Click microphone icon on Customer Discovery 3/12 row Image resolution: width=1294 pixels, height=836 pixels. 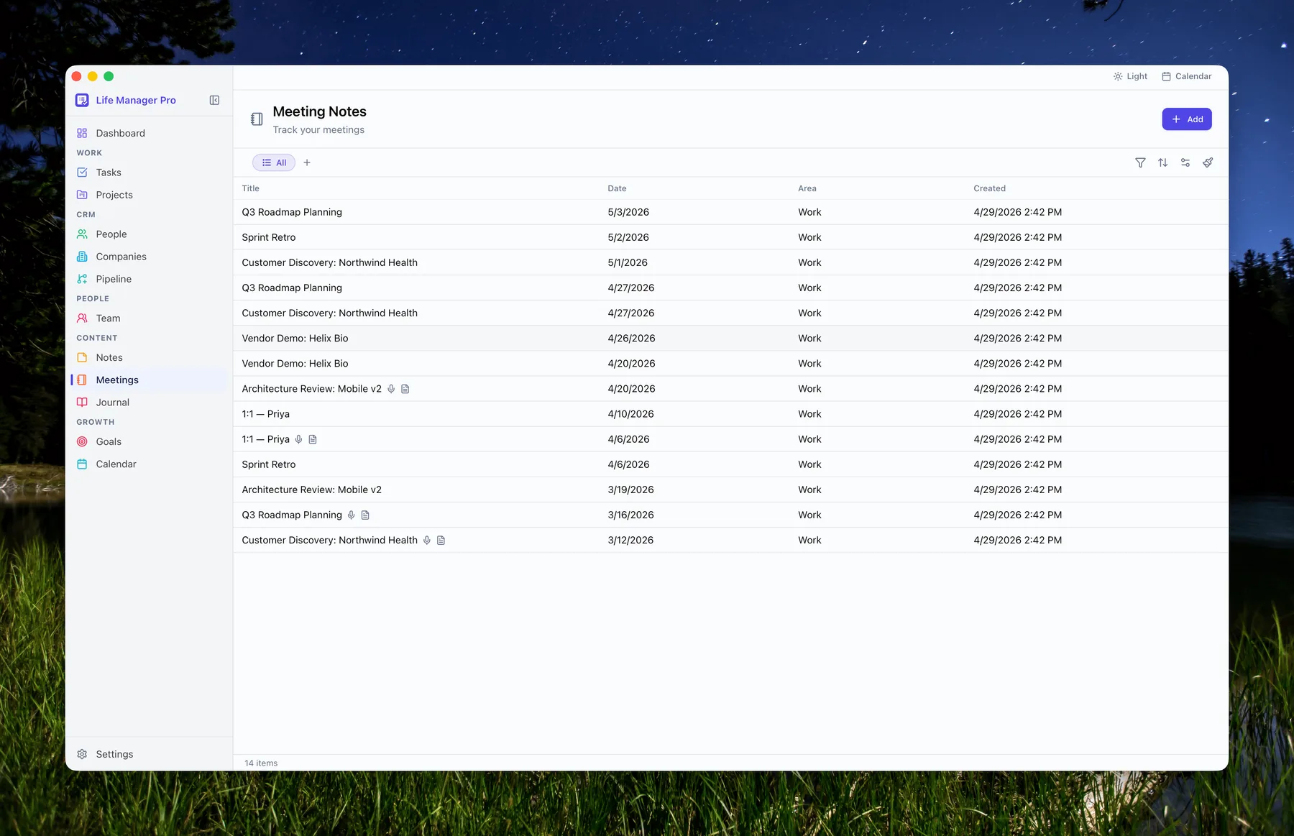pos(427,540)
